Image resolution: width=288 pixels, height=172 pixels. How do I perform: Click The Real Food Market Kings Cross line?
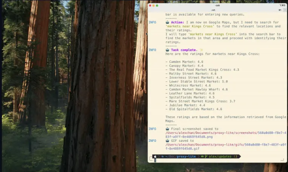(x=202, y=69)
